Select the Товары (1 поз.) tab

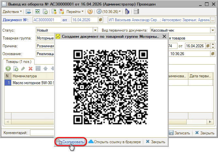click(x=18, y=61)
